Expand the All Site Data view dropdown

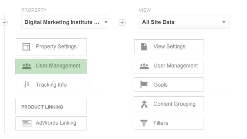pos(184,22)
